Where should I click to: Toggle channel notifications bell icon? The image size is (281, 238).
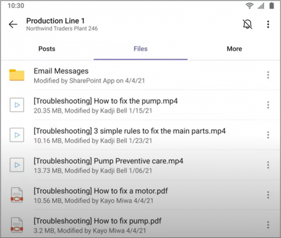tap(247, 24)
